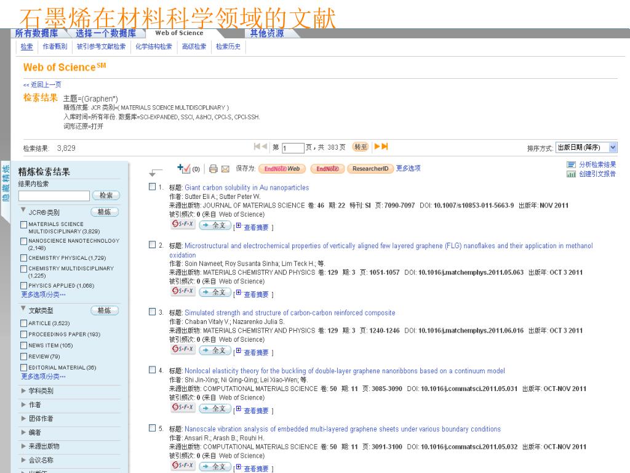Click the 转至 go button
The image size is (630, 473).
click(x=361, y=147)
